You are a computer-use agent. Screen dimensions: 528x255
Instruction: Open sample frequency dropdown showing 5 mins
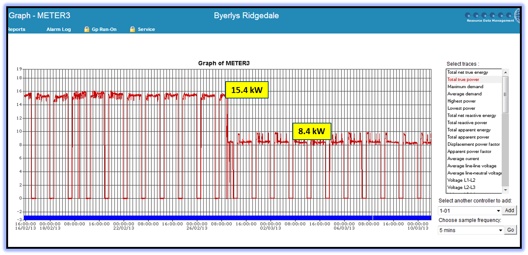pos(471,230)
